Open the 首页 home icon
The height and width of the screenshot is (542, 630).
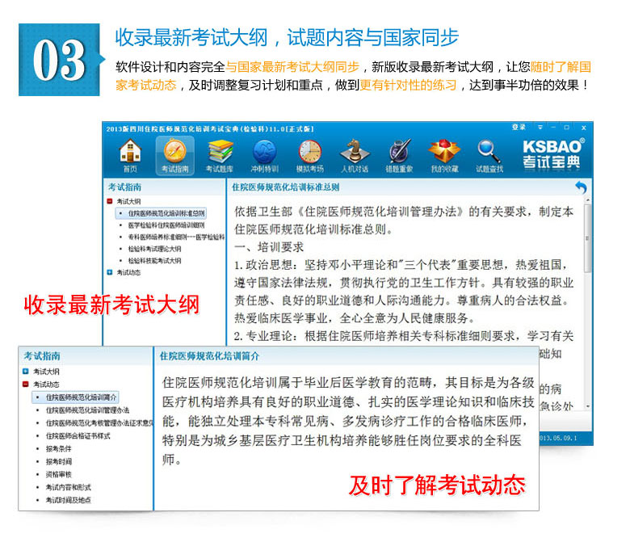[130, 156]
